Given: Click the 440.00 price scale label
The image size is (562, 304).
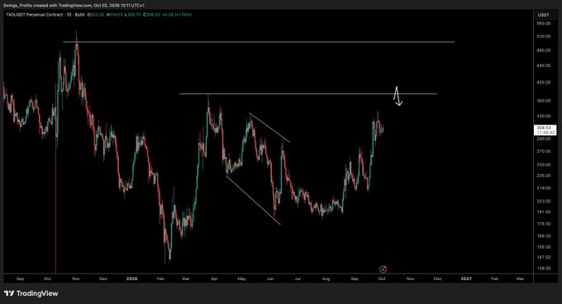Looking at the screenshot, I should pyautogui.click(x=543, y=66).
